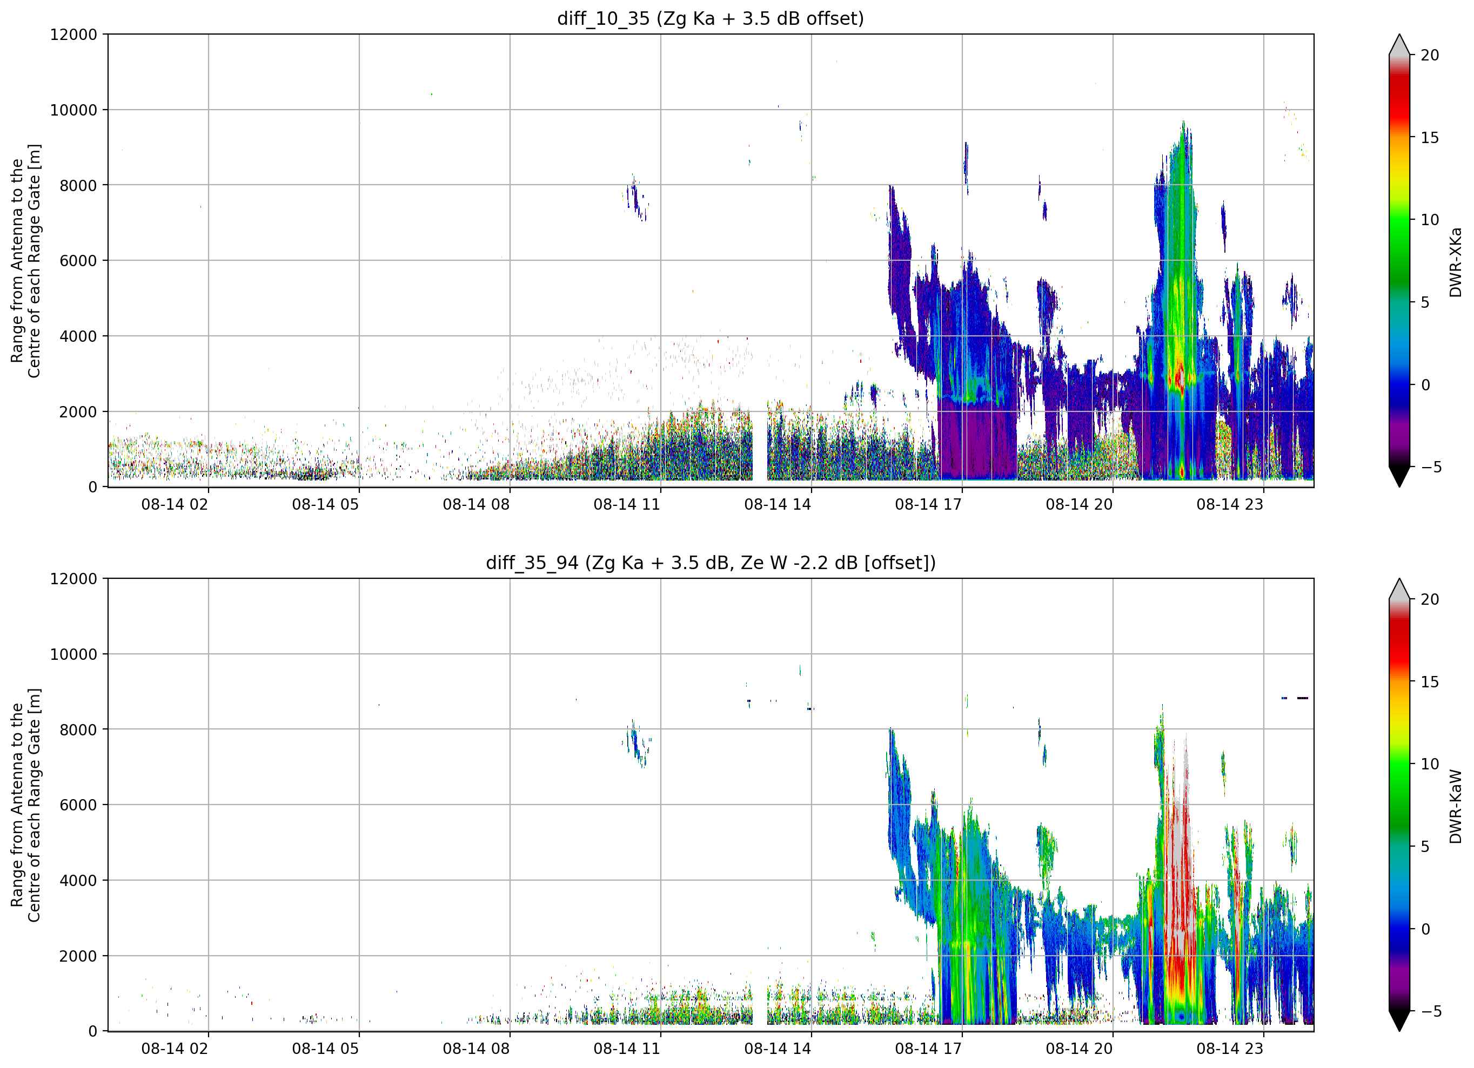
Task: Click the top colorbar lower black arrow
Action: 1399,476
